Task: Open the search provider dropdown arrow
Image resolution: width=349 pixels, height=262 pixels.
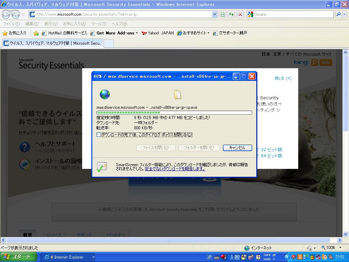Action: tap(344, 14)
